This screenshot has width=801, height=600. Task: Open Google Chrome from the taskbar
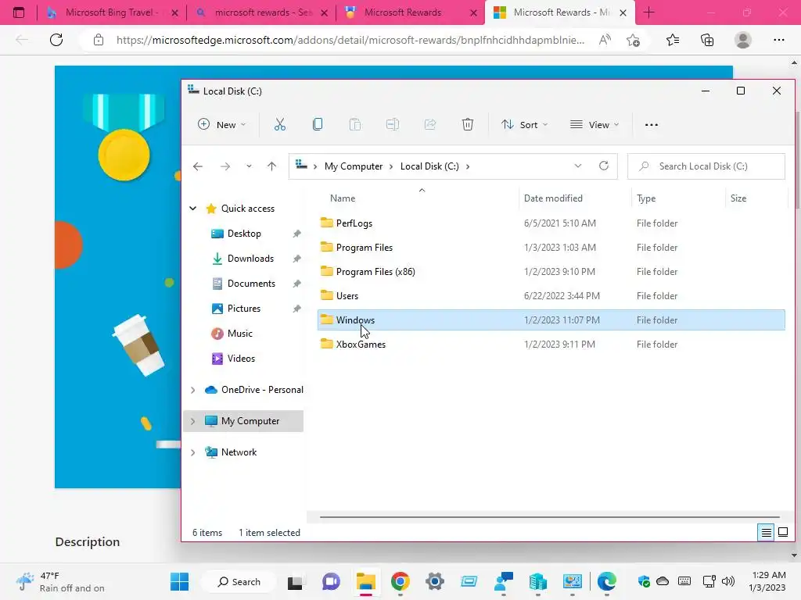400,581
